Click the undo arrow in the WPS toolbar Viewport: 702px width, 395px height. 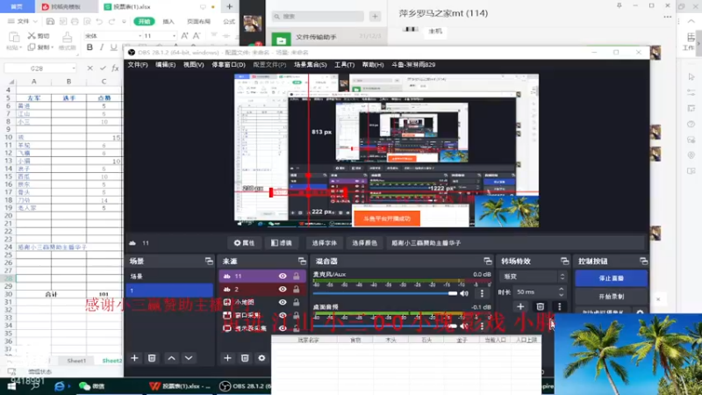coord(99,21)
